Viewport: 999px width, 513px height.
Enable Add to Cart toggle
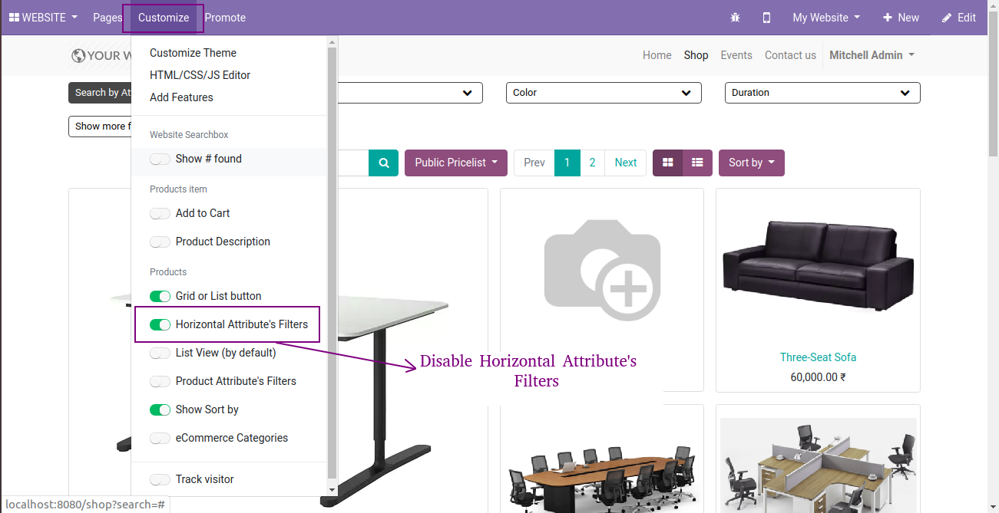[160, 213]
